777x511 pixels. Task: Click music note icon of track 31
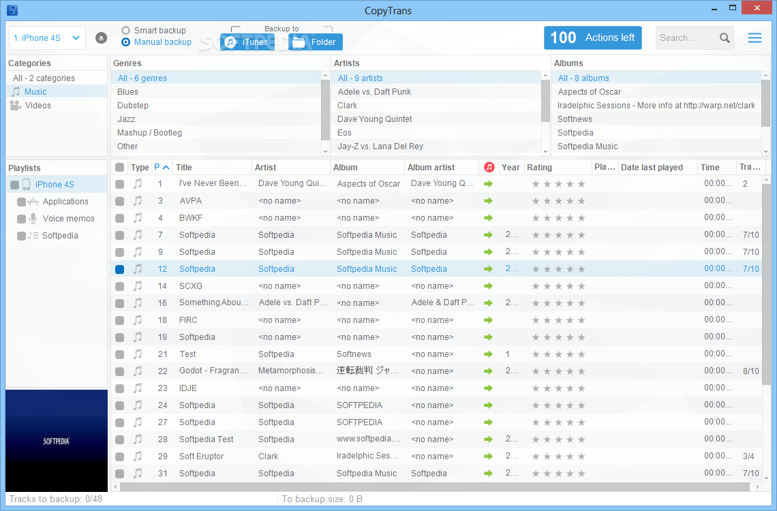[x=138, y=474]
